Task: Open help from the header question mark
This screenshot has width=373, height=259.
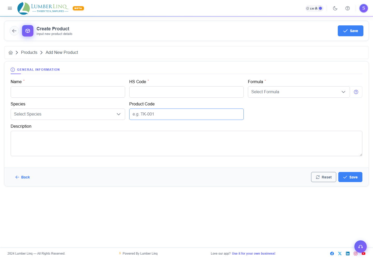Action: tap(348, 8)
